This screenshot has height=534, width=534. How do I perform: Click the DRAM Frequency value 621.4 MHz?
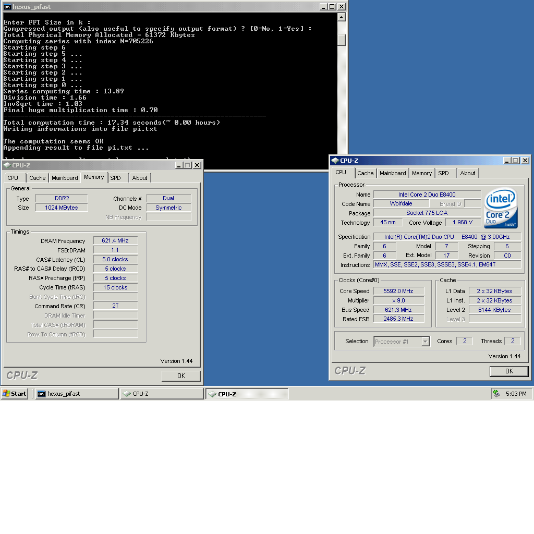click(x=115, y=240)
